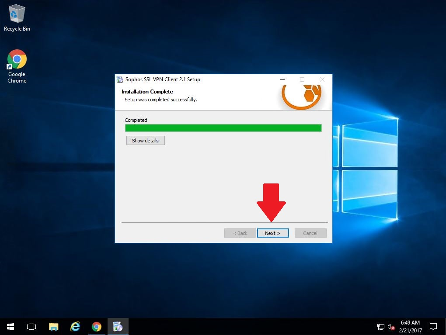
Task: Click the Sophos setup title bar icon
Action: [x=120, y=79]
